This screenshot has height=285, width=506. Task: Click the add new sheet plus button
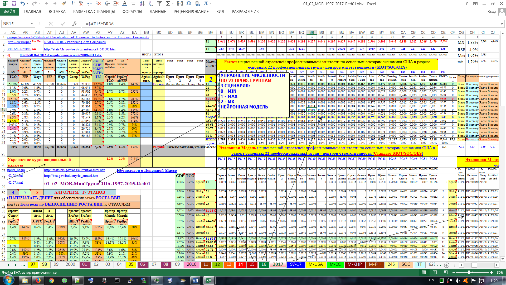point(446,265)
